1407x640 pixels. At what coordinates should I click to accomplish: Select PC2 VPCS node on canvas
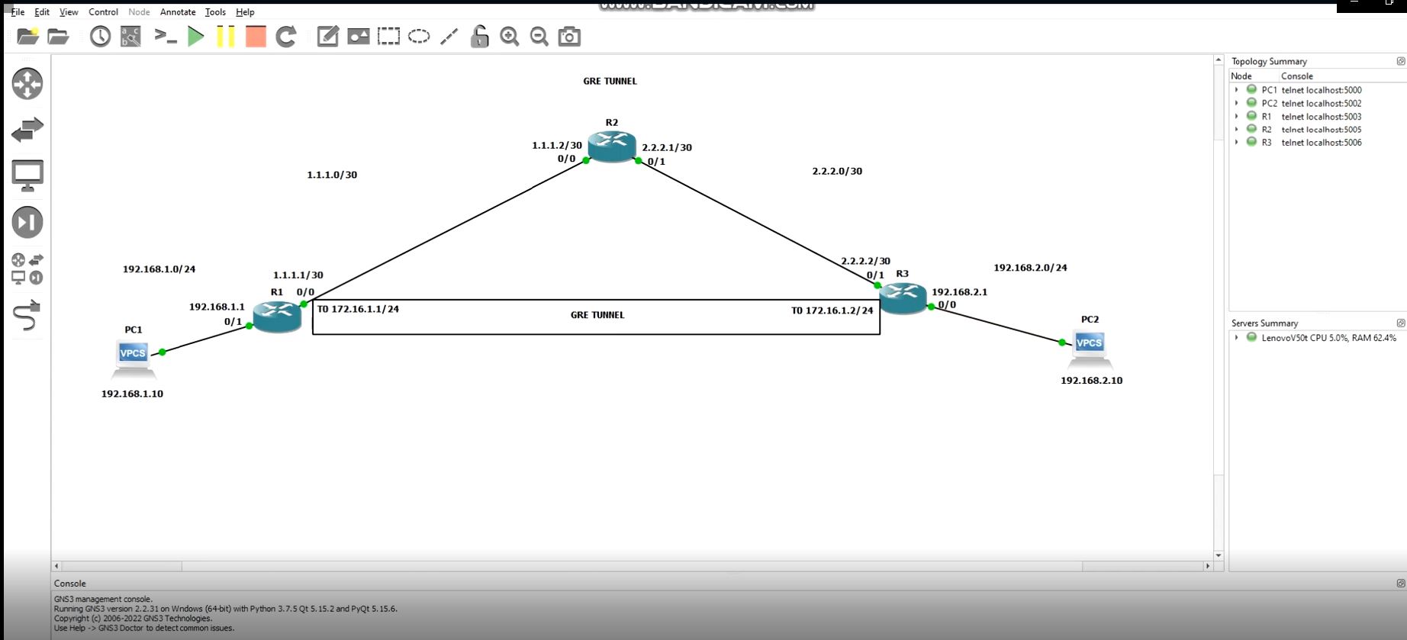1089,349
